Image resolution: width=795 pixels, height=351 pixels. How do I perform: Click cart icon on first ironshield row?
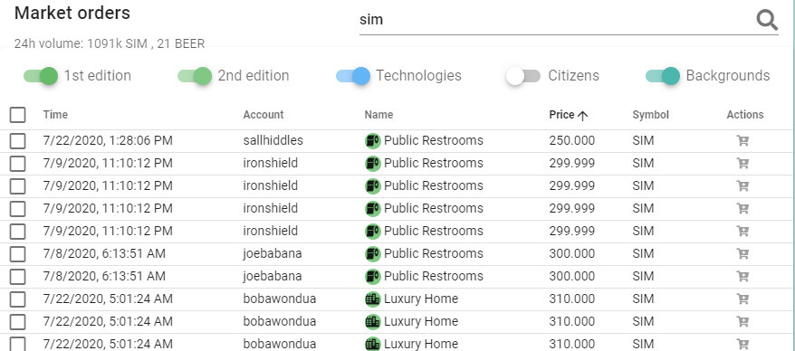pos(742,163)
